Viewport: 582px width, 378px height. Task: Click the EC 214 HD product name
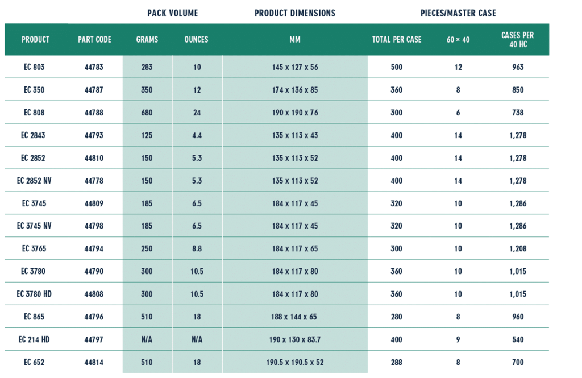coord(34,339)
